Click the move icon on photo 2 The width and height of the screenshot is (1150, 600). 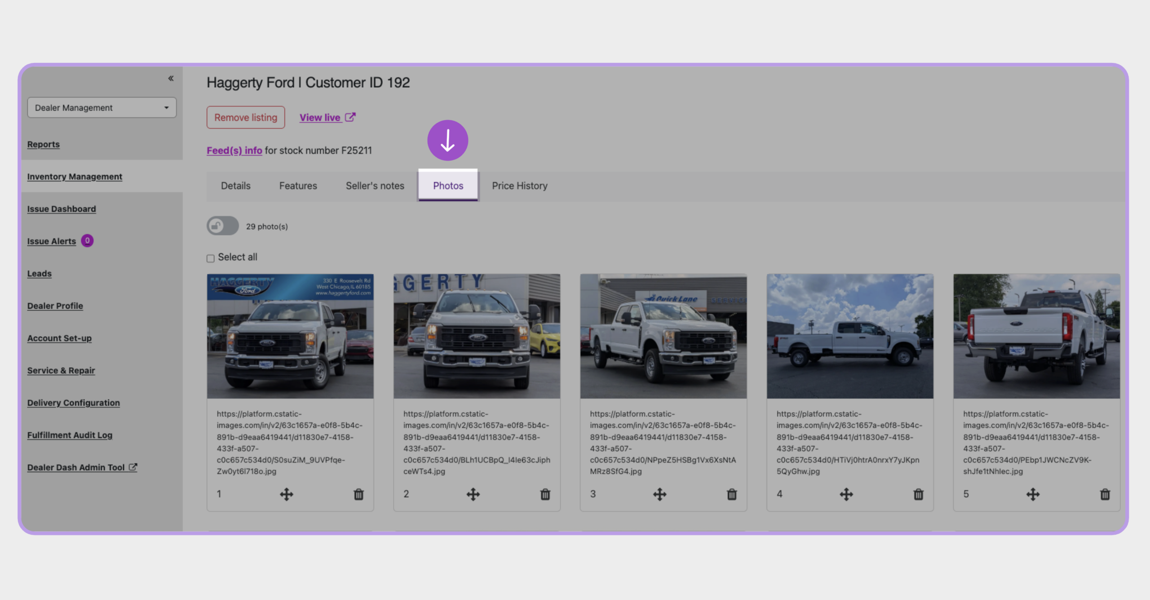coord(473,494)
